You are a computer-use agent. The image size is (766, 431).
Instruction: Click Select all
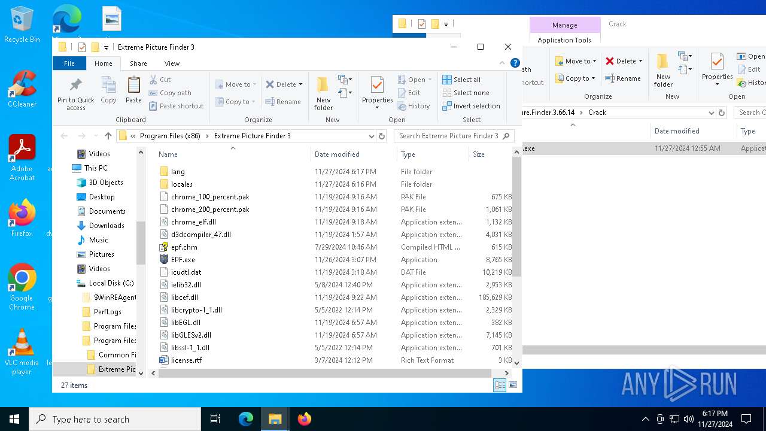[461, 80]
